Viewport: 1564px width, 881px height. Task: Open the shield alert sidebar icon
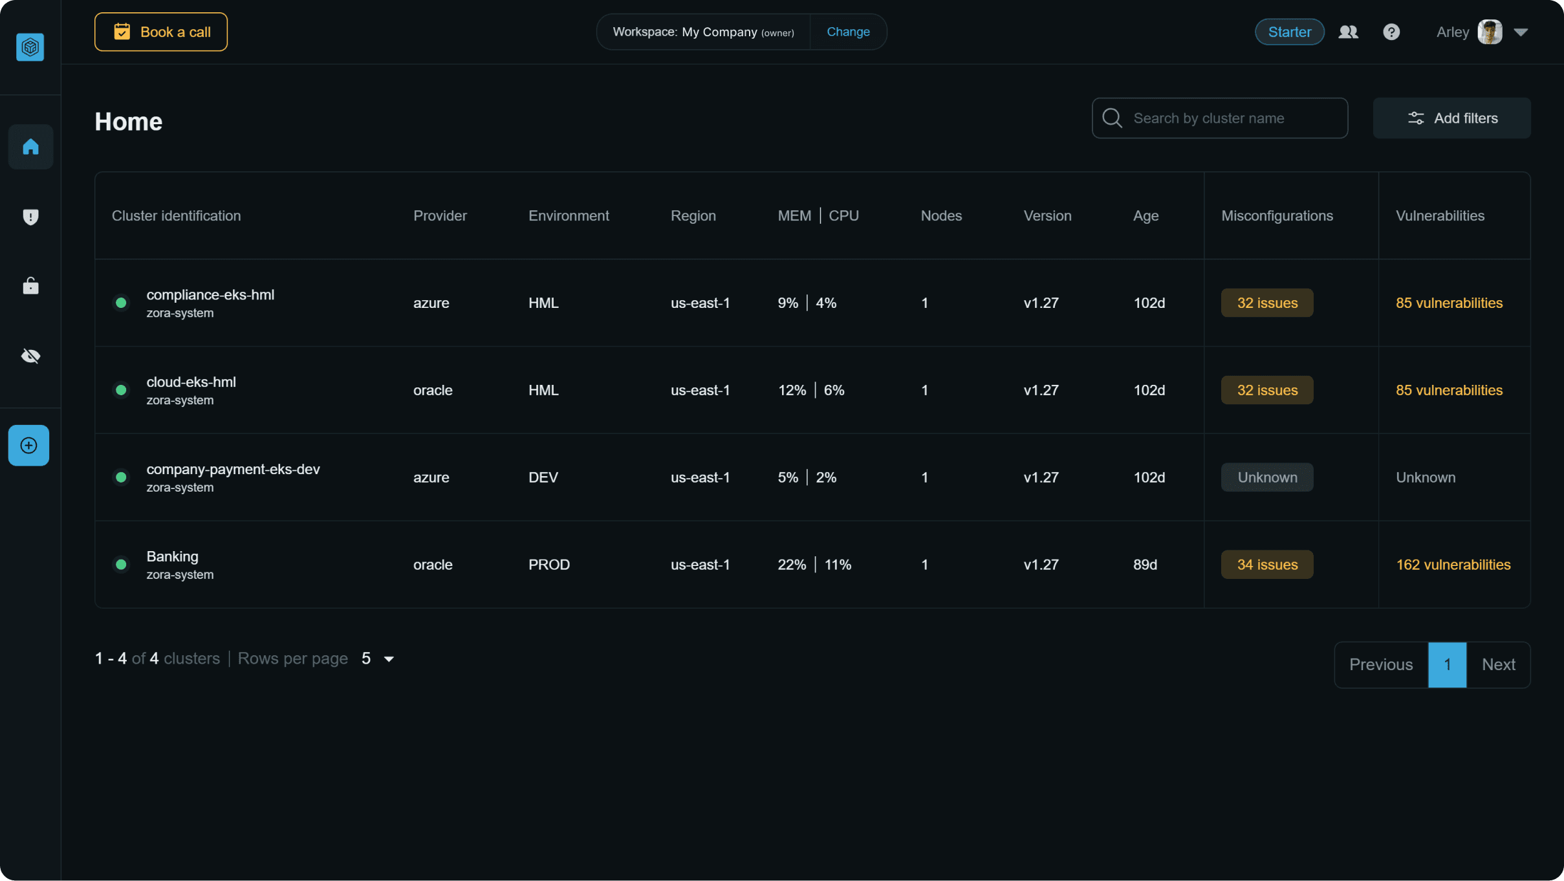click(x=30, y=217)
